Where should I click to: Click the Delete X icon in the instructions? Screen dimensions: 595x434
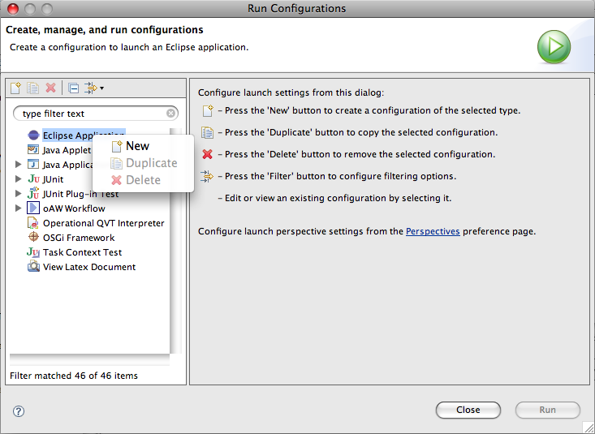tap(207, 154)
